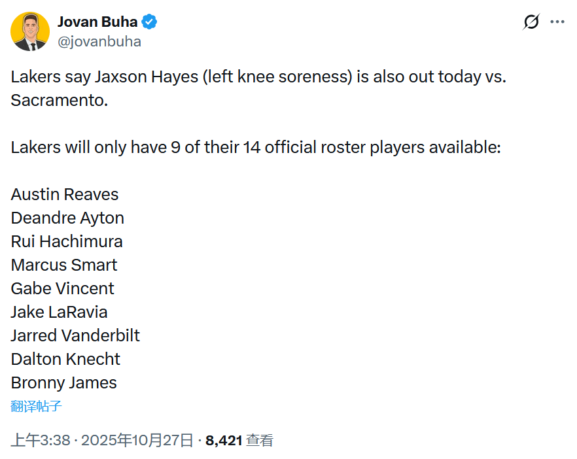Image resolution: width=577 pixels, height=459 pixels.
Task: Click the name Deandre Ayton
Action: [67, 218]
